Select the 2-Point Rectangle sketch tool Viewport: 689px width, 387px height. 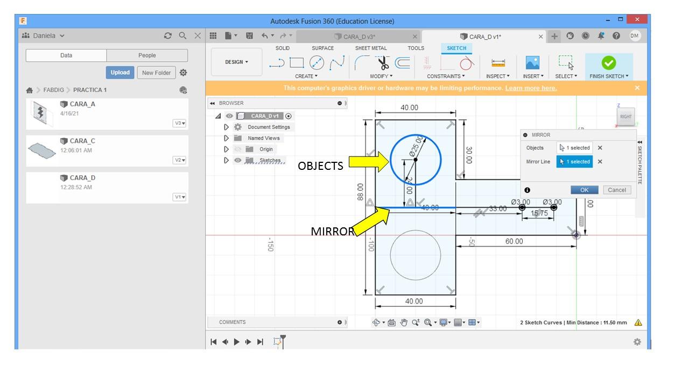pyautogui.click(x=297, y=63)
